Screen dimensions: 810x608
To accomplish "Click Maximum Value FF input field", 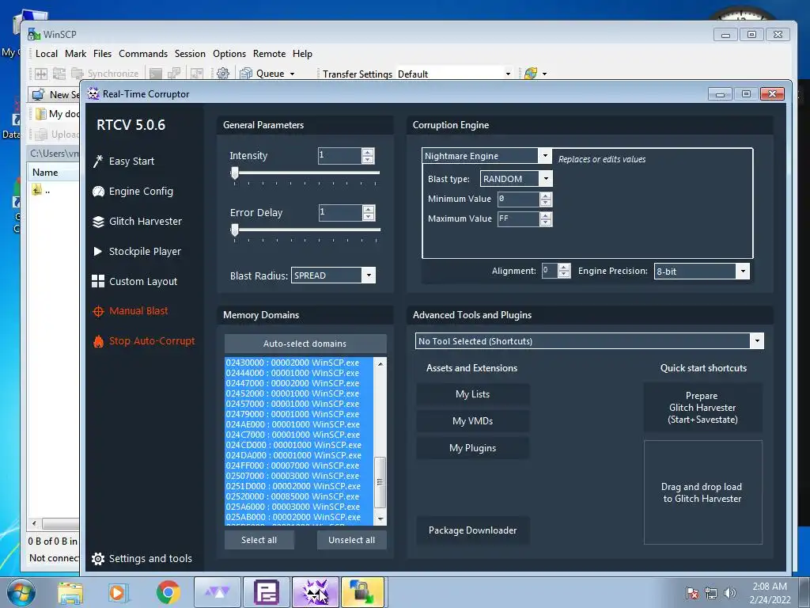I will [x=518, y=218].
